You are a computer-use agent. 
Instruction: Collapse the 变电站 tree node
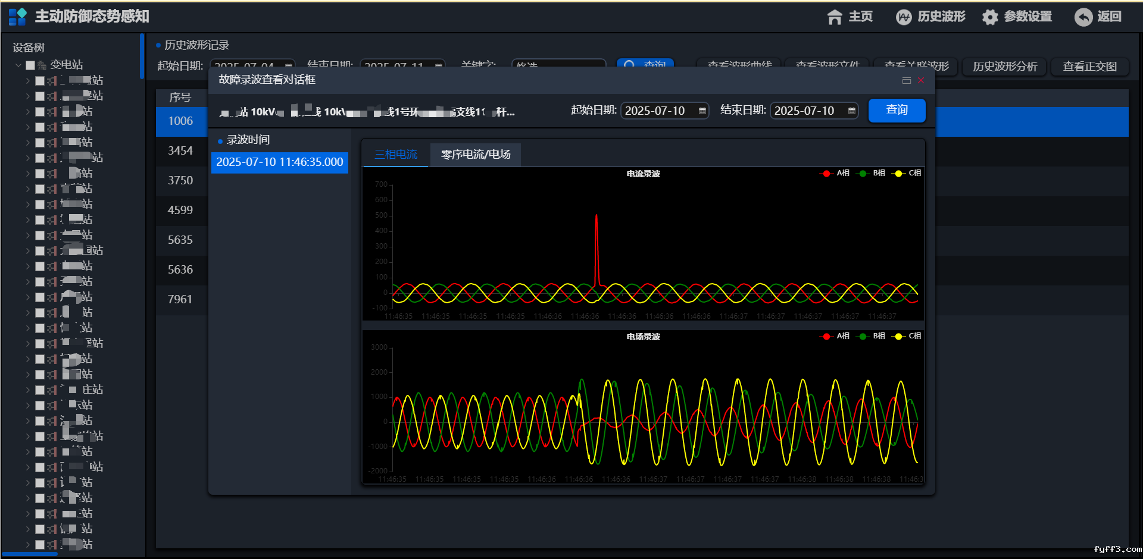pyautogui.click(x=18, y=65)
